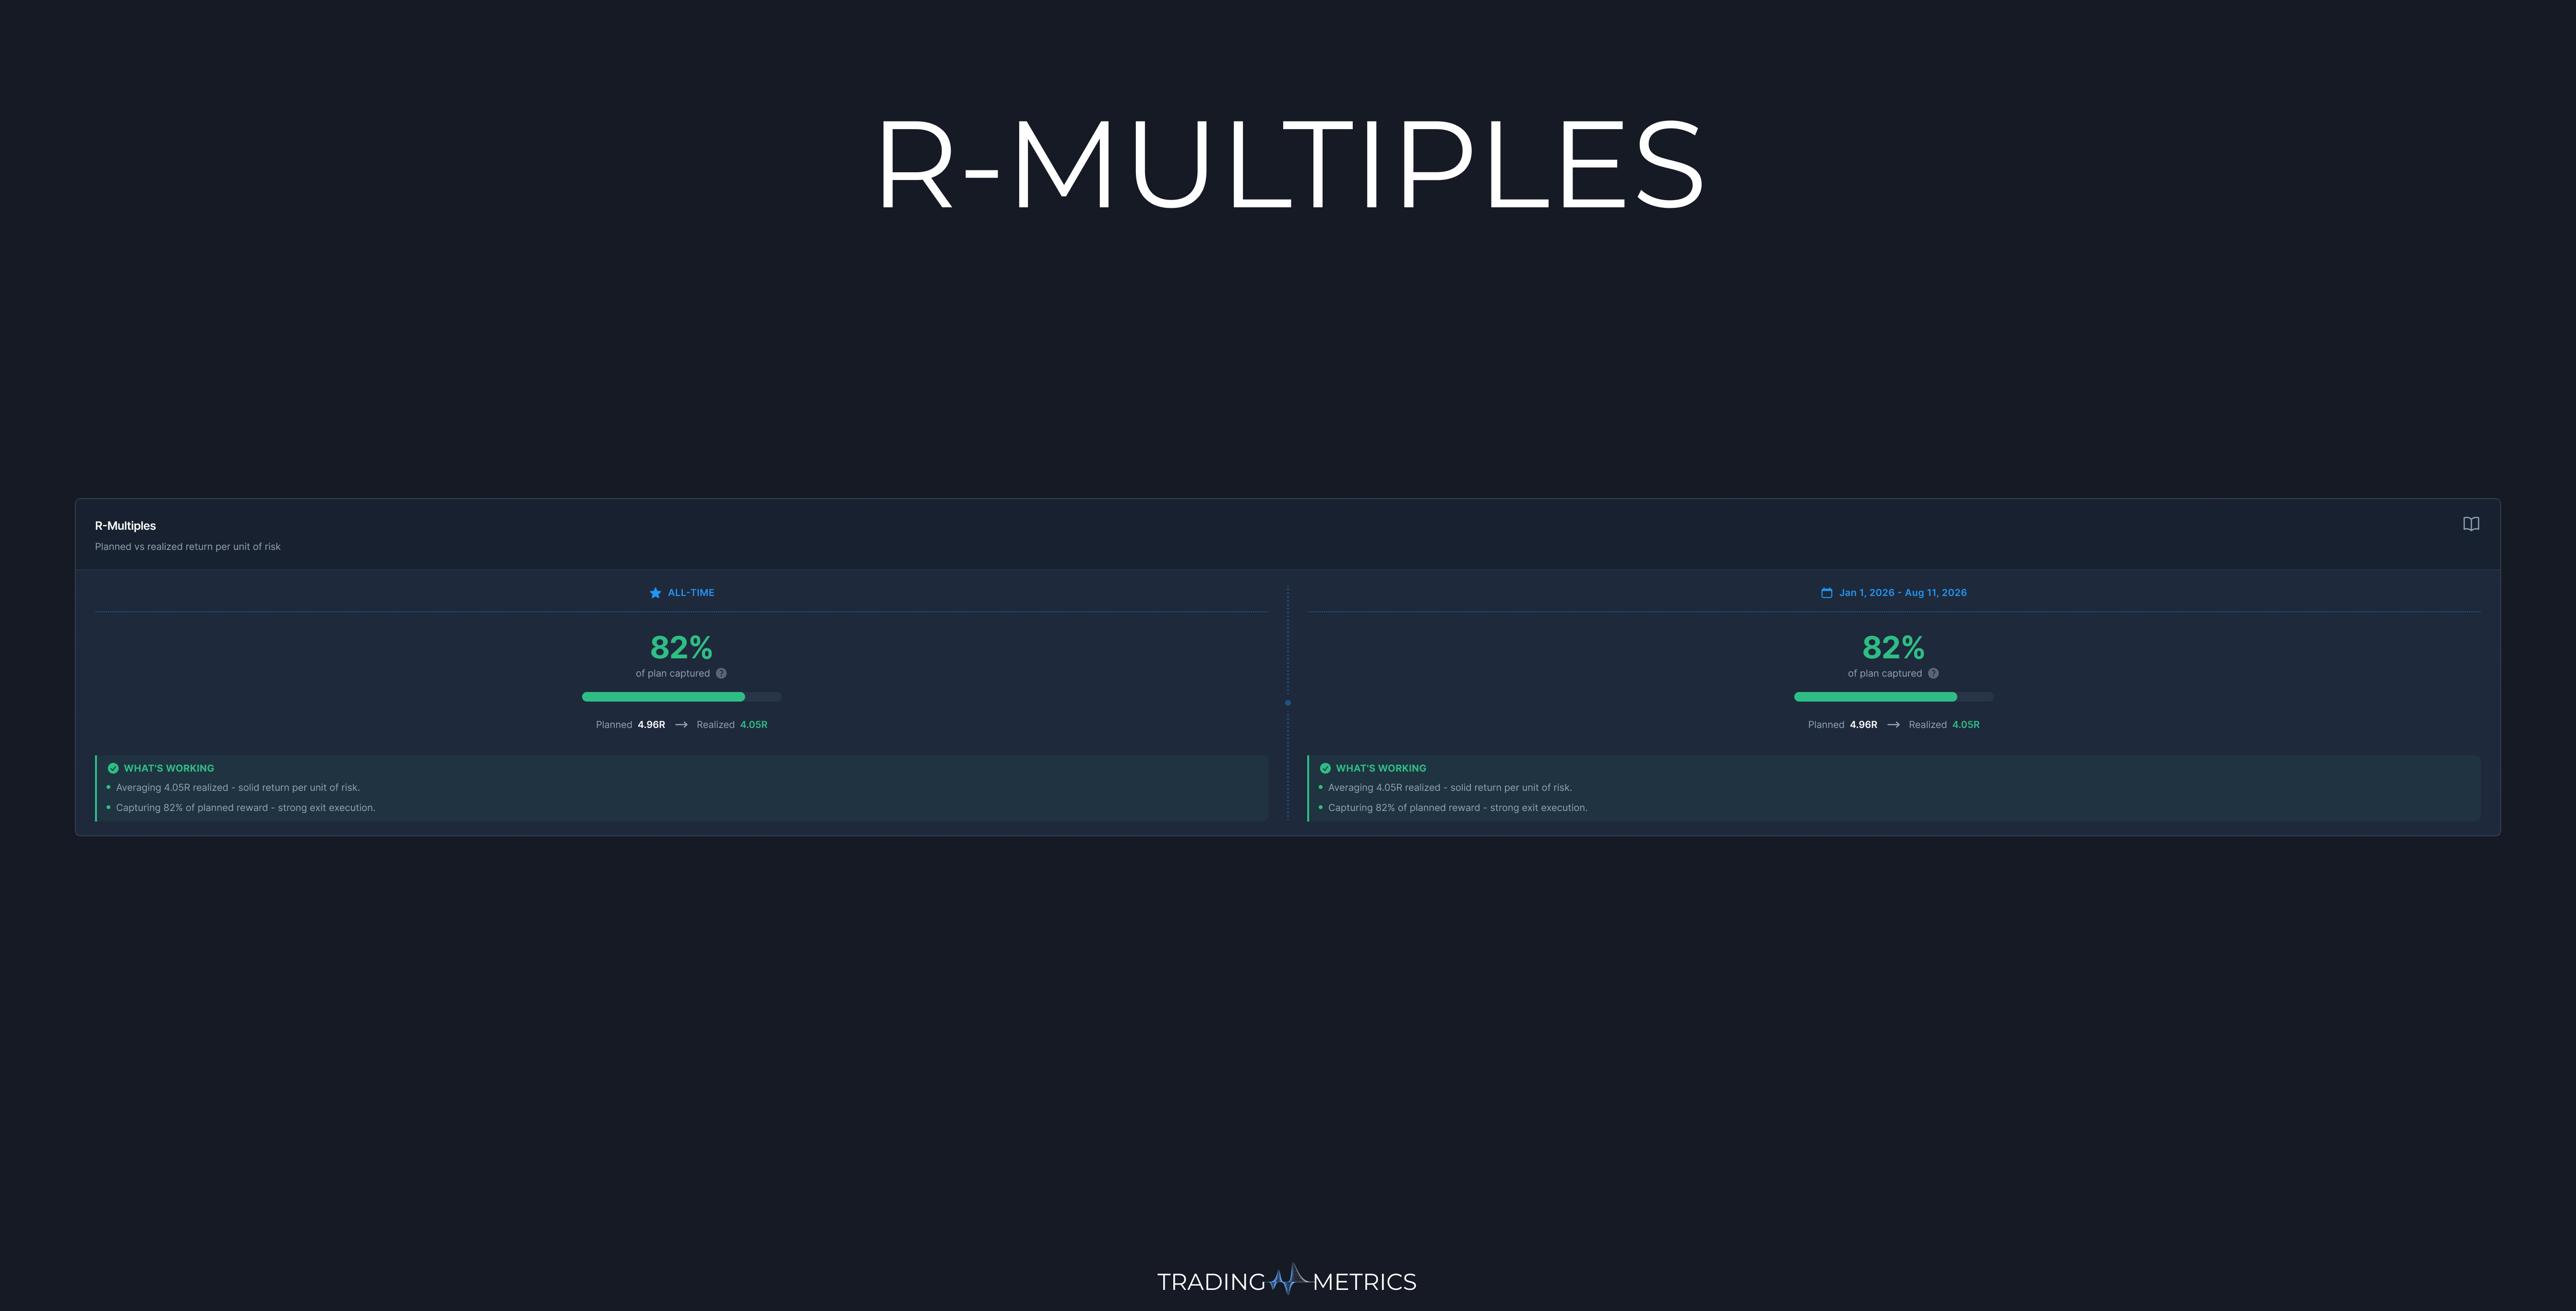Click the METRICS word in footer logo
2576x1311 pixels.
1364,1282
